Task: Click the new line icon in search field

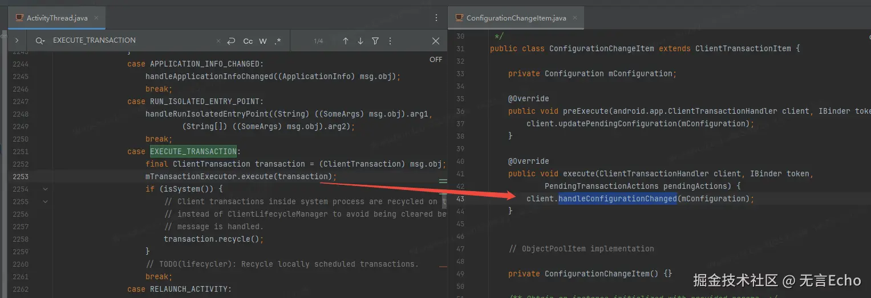Action: tap(231, 41)
